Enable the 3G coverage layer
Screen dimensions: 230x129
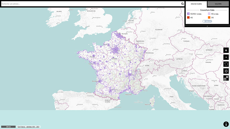point(209,18)
